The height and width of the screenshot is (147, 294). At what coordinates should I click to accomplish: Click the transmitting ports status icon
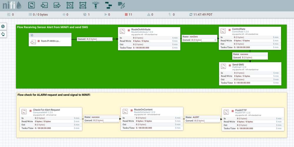tap(64, 14)
